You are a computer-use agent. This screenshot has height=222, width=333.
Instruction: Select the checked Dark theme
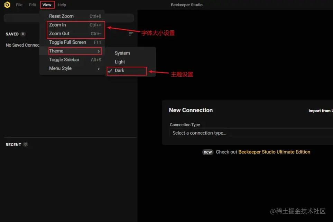[130, 71]
